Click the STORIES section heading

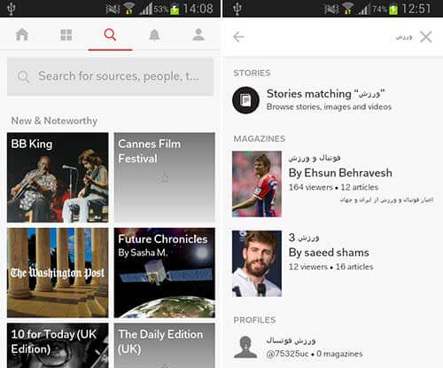point(252,73)
